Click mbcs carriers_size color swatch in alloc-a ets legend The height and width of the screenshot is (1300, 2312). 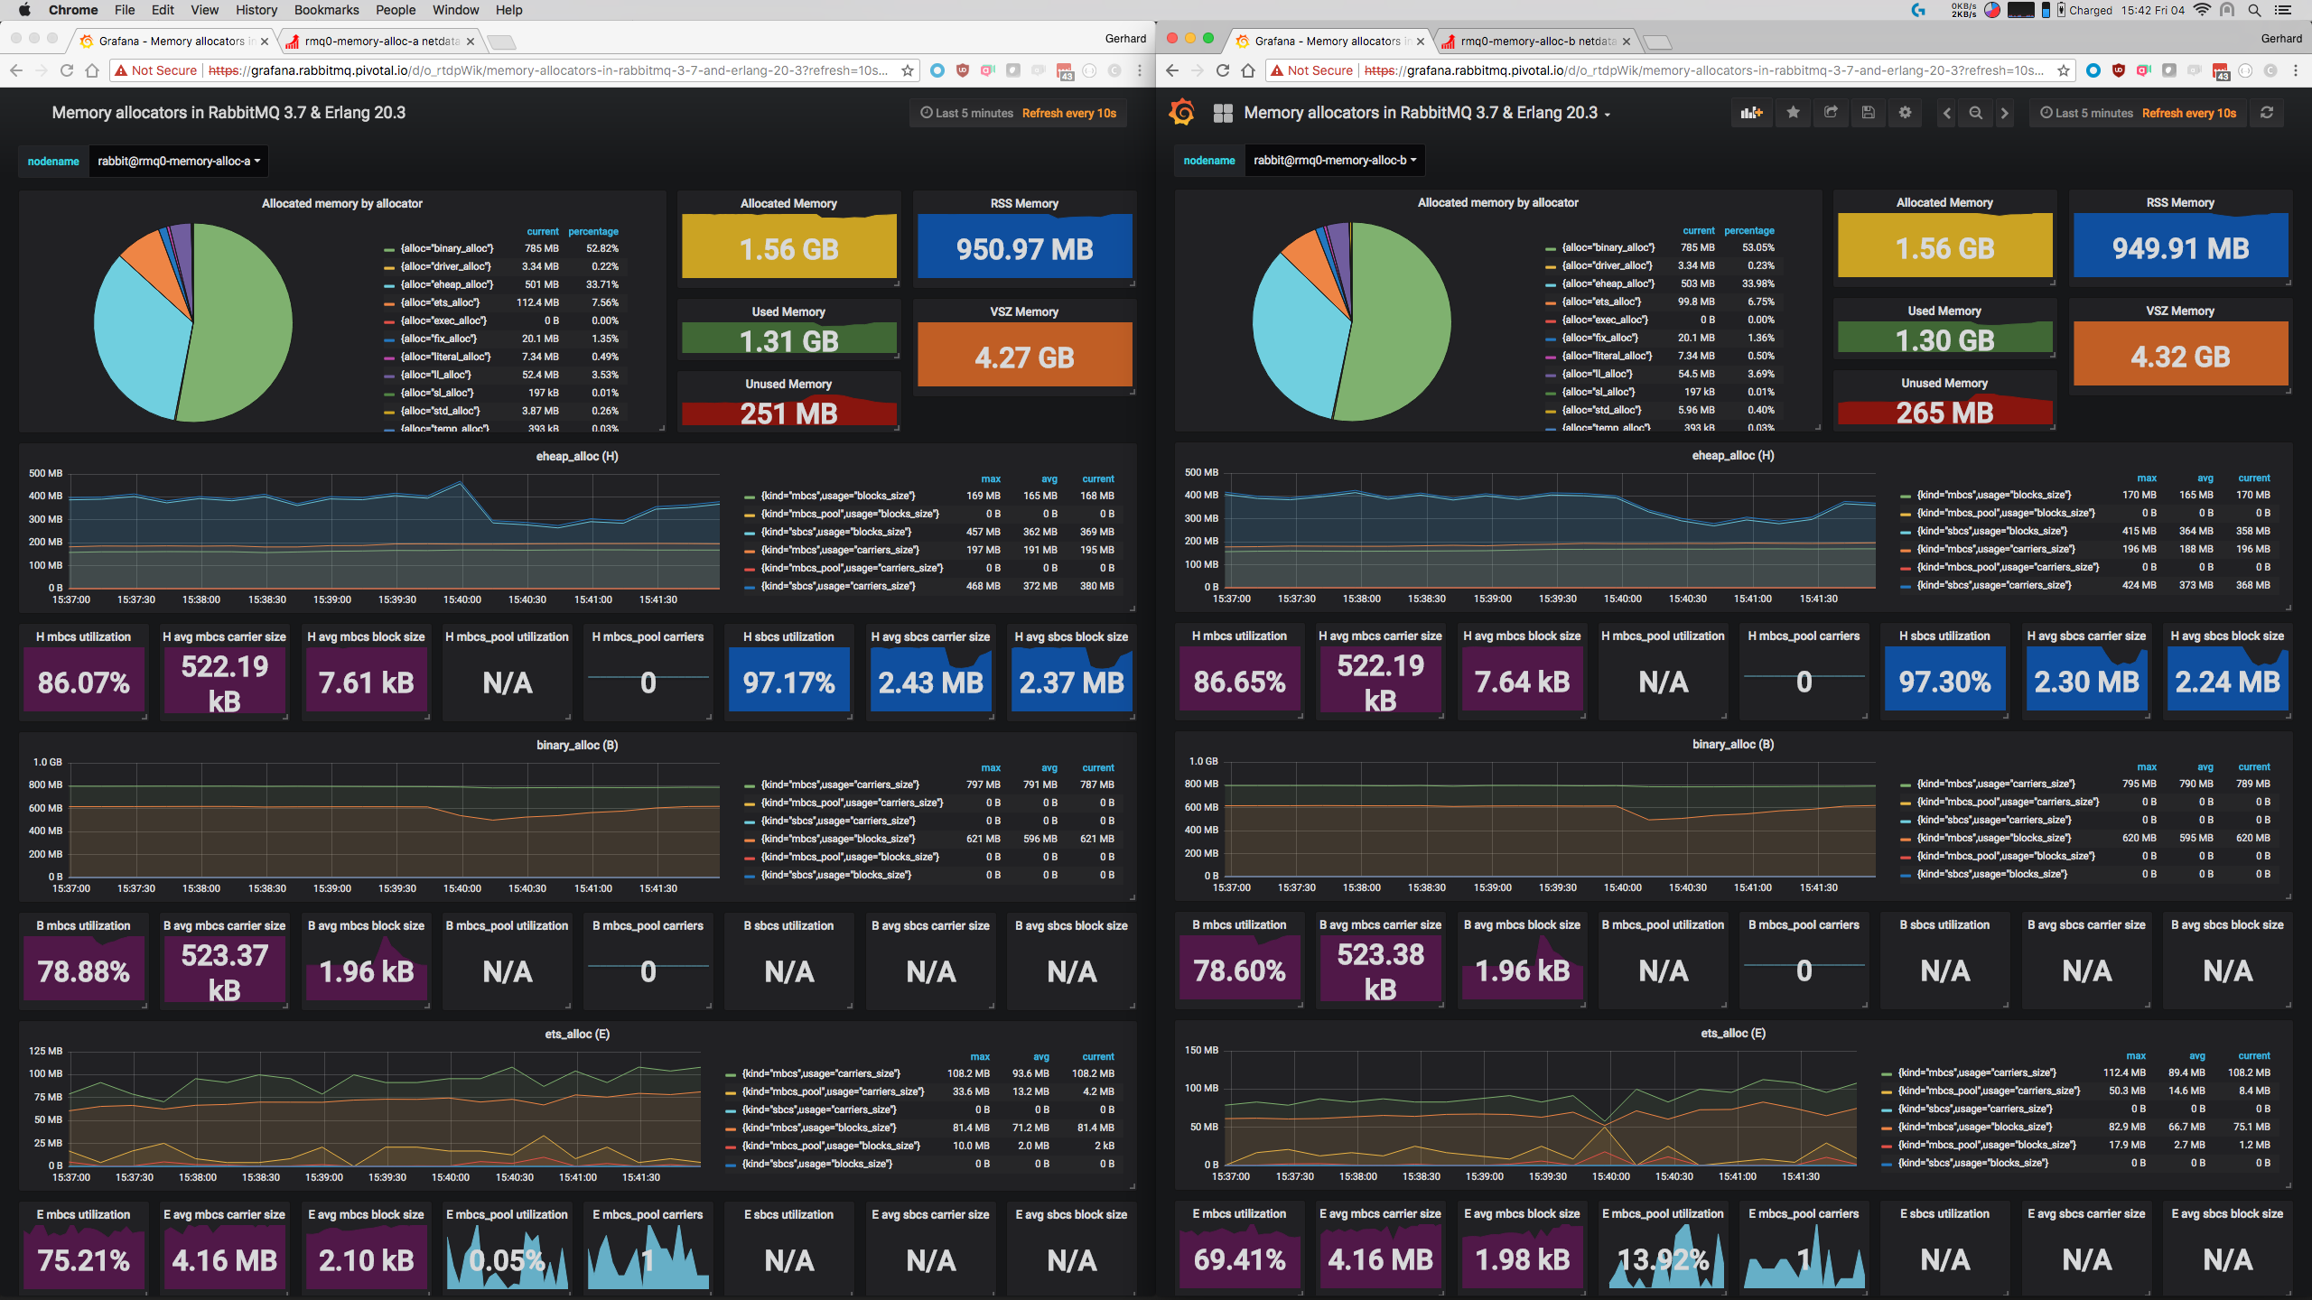tap(731, 1074)
